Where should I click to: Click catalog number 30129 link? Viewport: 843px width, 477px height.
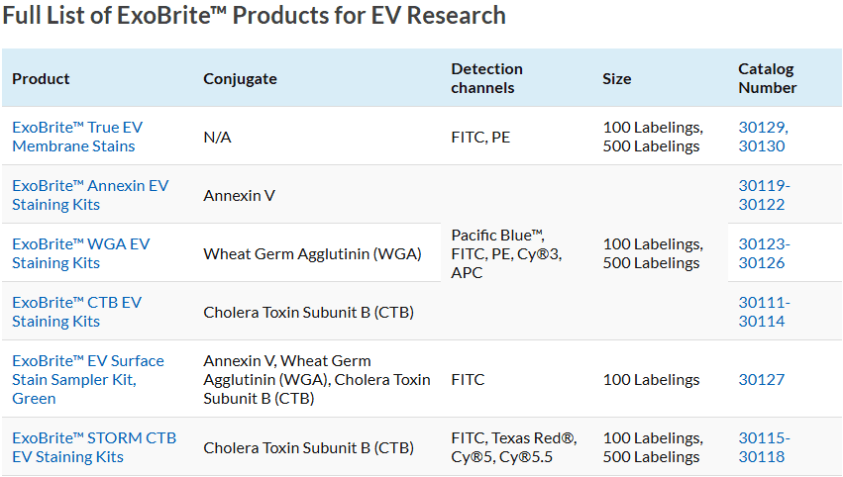point(763,128)
